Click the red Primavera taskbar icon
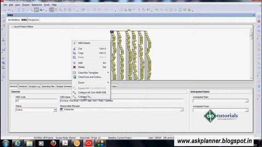 point(88,143)
